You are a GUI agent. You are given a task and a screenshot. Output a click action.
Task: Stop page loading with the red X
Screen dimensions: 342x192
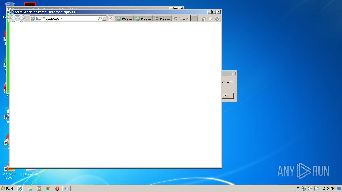[111, 19]
